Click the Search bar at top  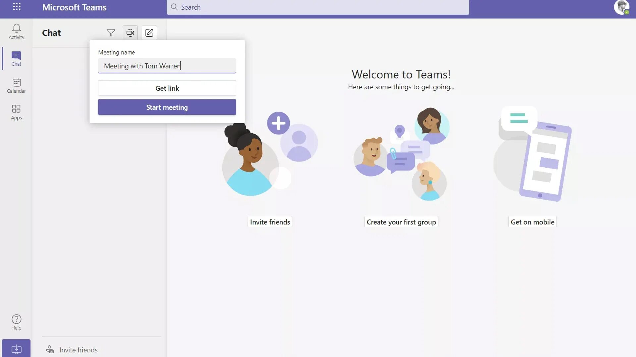[x=318, y=7]
